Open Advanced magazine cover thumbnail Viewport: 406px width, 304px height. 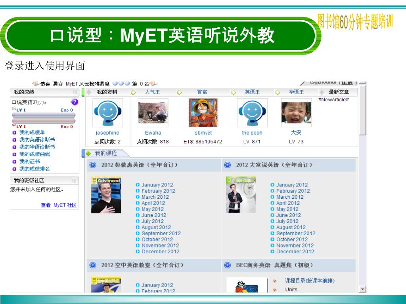coord(106,195)
